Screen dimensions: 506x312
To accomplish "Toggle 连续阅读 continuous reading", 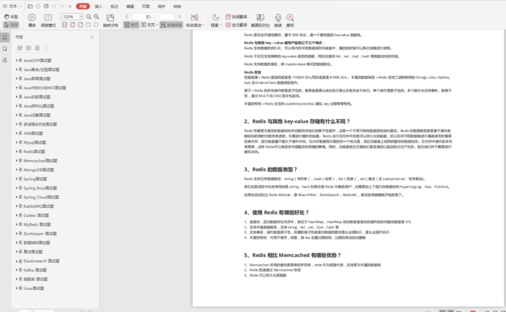I will (171, 25).
